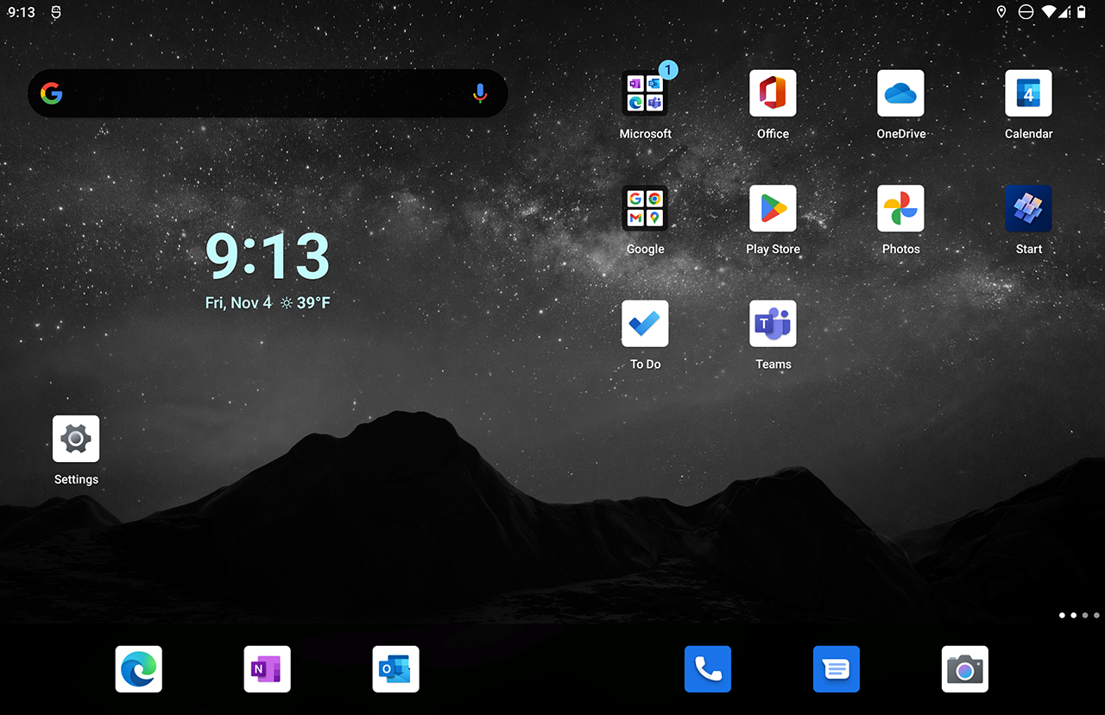Tap the Google logo in search bar

pyautogui.click(x=52, y=93)
